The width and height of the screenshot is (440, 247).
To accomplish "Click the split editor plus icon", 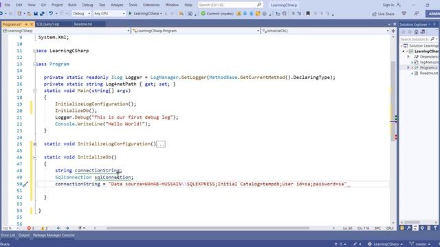I will click(393, 31).
